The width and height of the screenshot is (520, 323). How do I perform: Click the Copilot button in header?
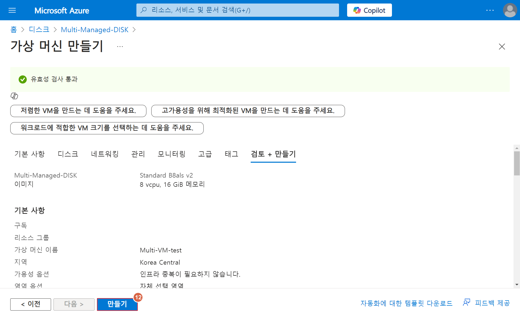[x=369, y=10]
